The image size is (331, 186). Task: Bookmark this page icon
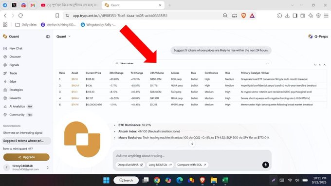pos(57,16)
